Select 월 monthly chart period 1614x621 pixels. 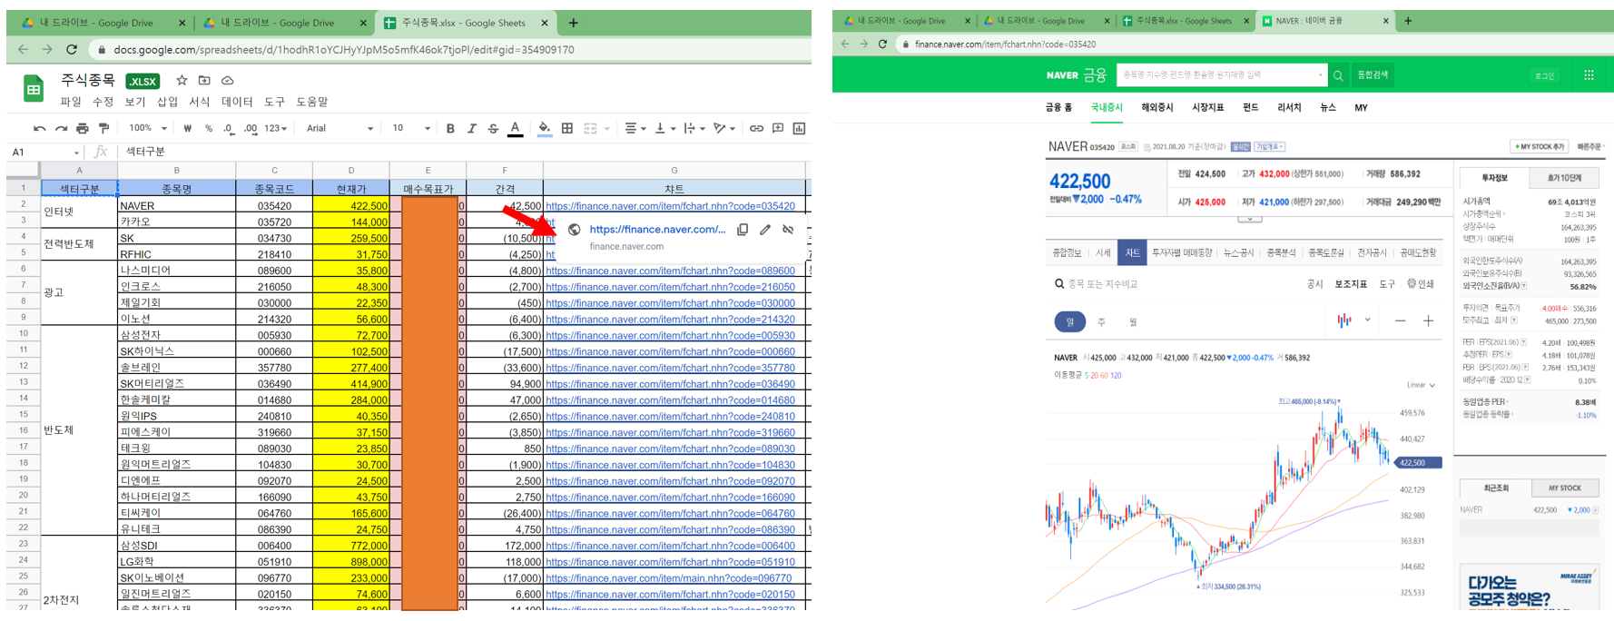[1133, 322]
